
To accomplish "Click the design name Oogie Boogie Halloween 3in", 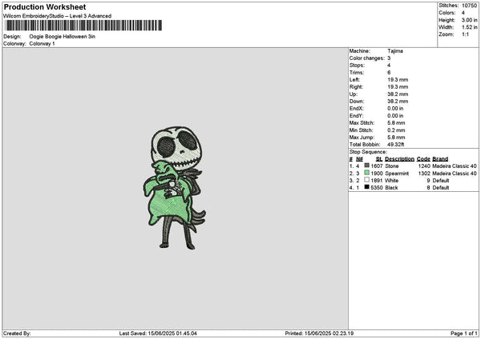I will point(63,37).
